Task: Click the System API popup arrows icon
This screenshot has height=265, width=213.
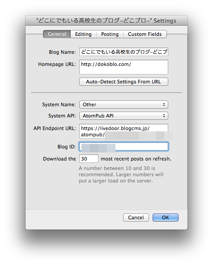Action: tap(164, 116)
